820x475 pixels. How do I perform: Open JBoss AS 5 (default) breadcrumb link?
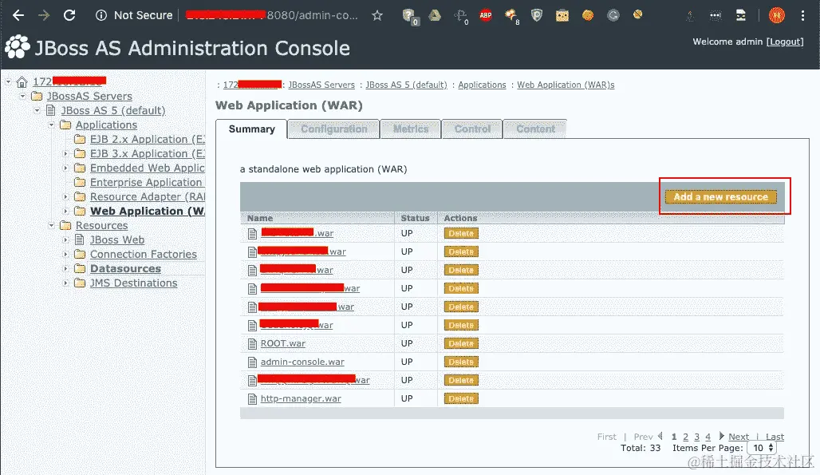point(406,85)
